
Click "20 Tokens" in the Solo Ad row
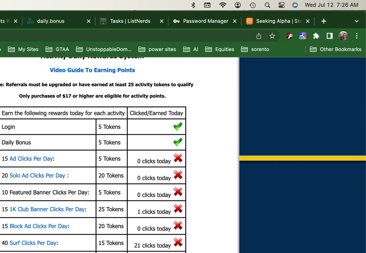[111, 176]
